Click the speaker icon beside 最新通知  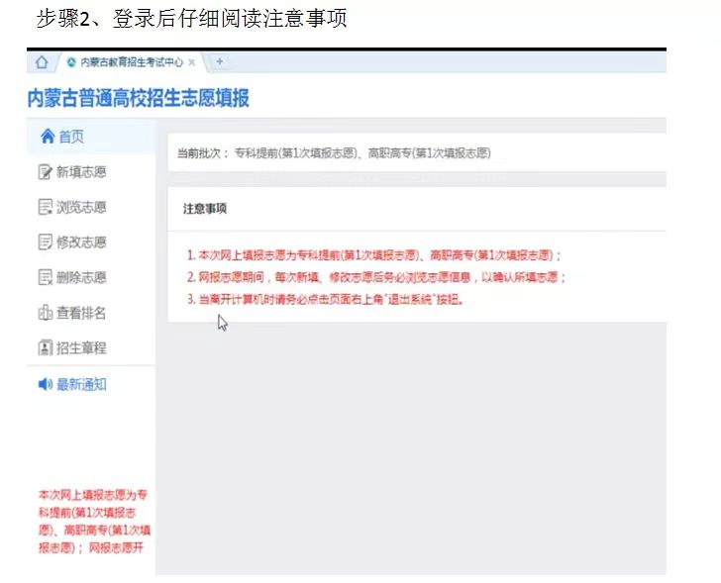click(x=45, y=385)
